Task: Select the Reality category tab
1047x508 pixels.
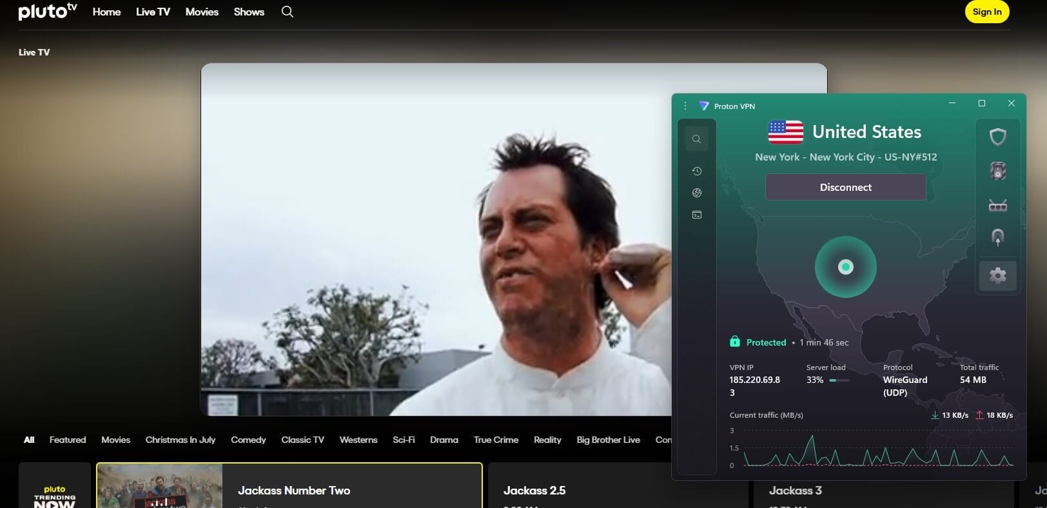Action: click(547, 440)
